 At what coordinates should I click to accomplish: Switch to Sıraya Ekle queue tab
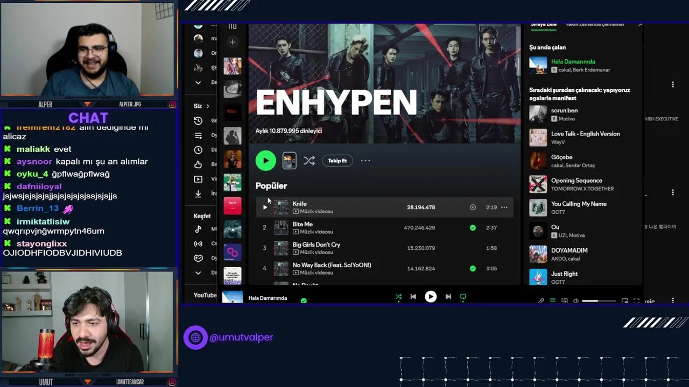point(544,25)
